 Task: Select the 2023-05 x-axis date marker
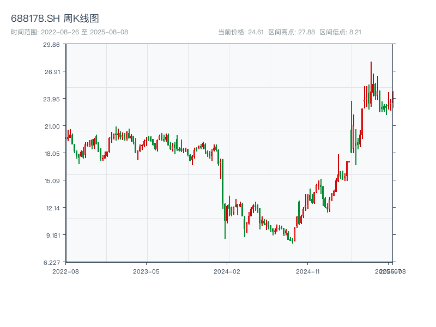146,271
